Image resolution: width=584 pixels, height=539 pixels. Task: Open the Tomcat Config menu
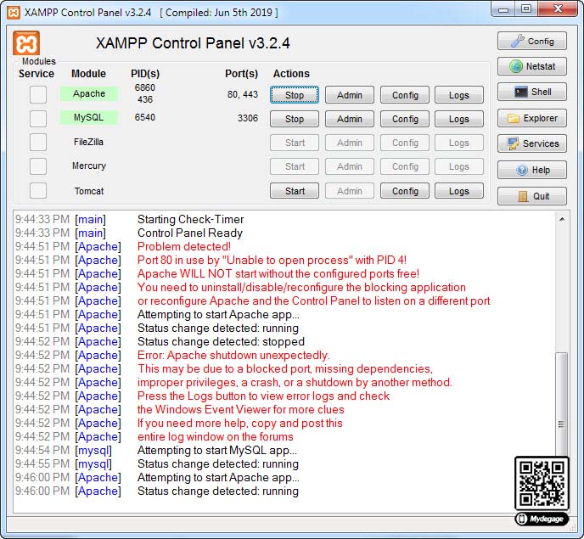pyautogui.click(x=405, y=191)
